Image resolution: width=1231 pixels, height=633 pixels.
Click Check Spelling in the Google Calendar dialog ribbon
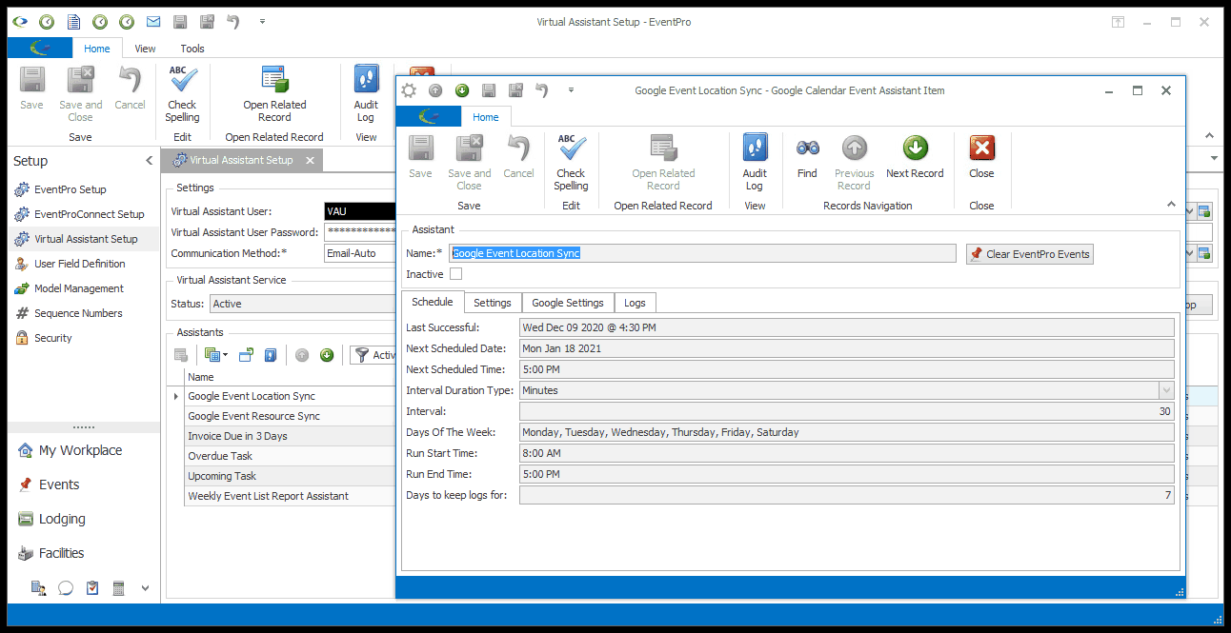pos(571,163)
